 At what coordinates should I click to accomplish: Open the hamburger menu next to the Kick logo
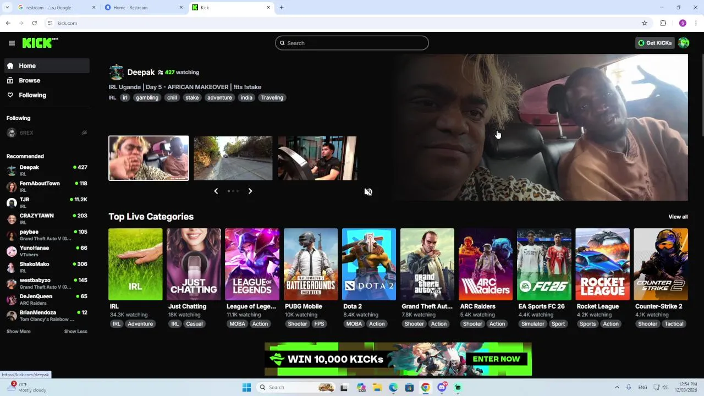pyautogui.click(x=12, y=43)
